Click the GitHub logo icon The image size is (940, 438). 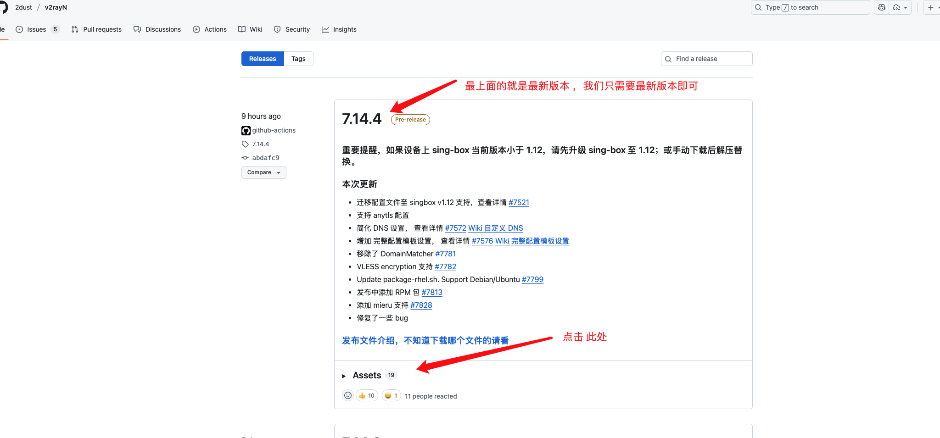click(3, 7)
